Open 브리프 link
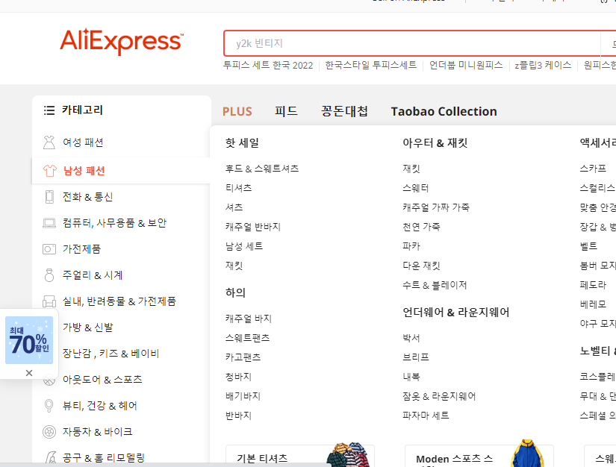 [416, 357]
